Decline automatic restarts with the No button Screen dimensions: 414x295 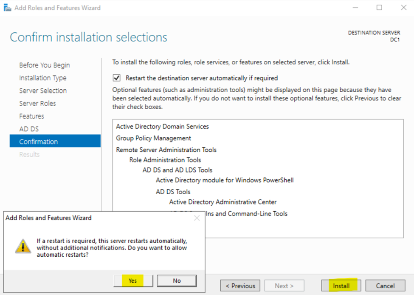pos(177,281)
